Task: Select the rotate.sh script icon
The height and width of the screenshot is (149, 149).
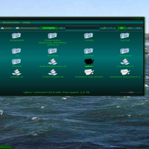Action: (x=17, y=73)
